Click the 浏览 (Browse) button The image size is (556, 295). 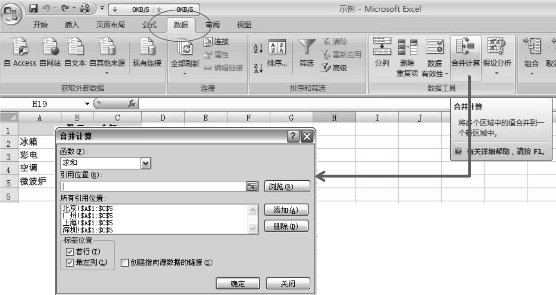(287, 187)
